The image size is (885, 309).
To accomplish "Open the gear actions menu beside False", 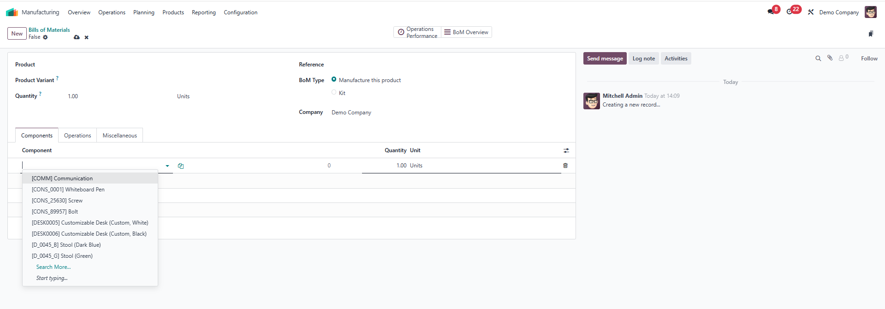I will 45,37.
